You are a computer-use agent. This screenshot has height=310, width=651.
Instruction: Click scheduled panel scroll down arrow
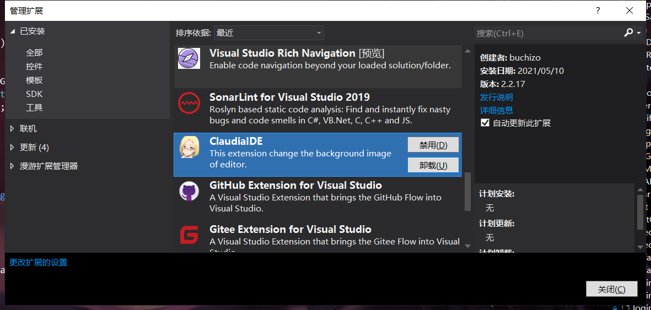[x=640, y=247]
